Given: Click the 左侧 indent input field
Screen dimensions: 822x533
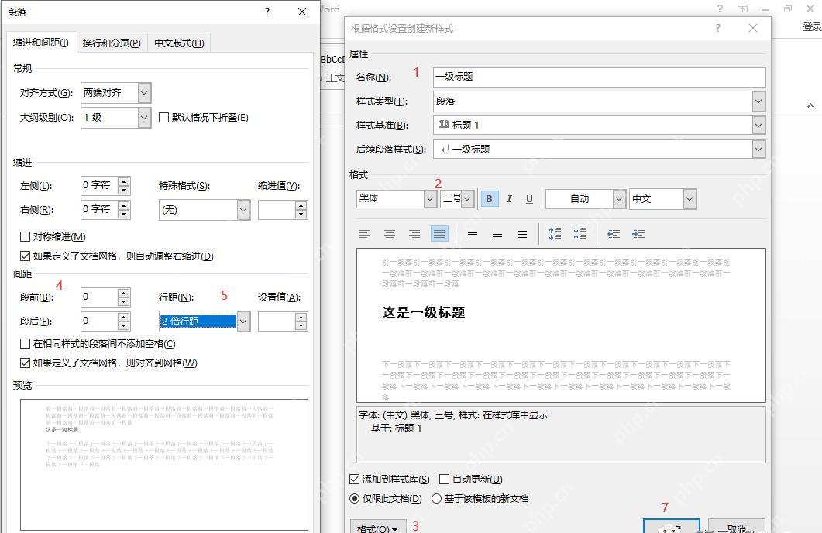Looking at the screenshot, I should click(x=98, y=185).
